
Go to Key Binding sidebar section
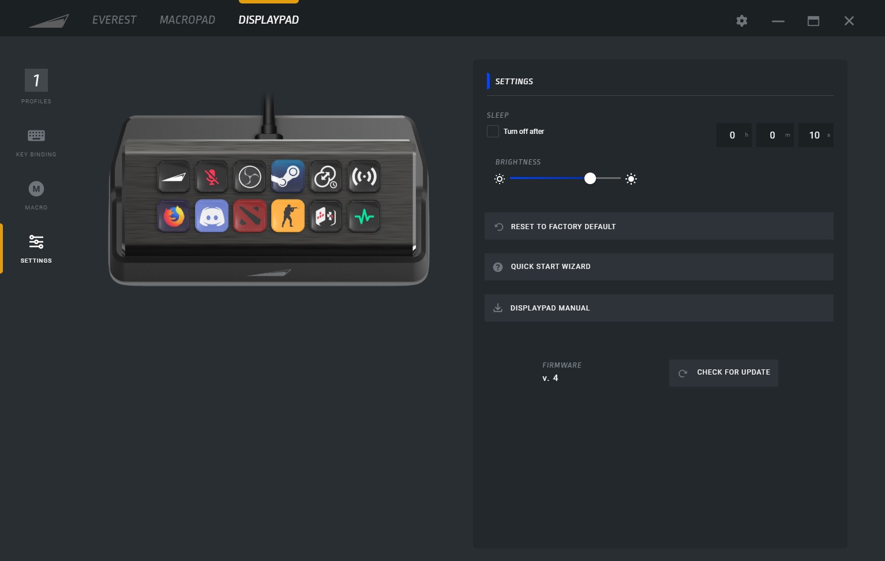(36, 143)
